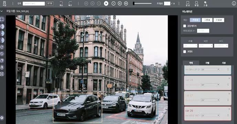Viewport: 237px width, 124px height.
Task: Rotate the image clockwise with sidebar icon
Action: pyautogui.click(x=2, y=47)
